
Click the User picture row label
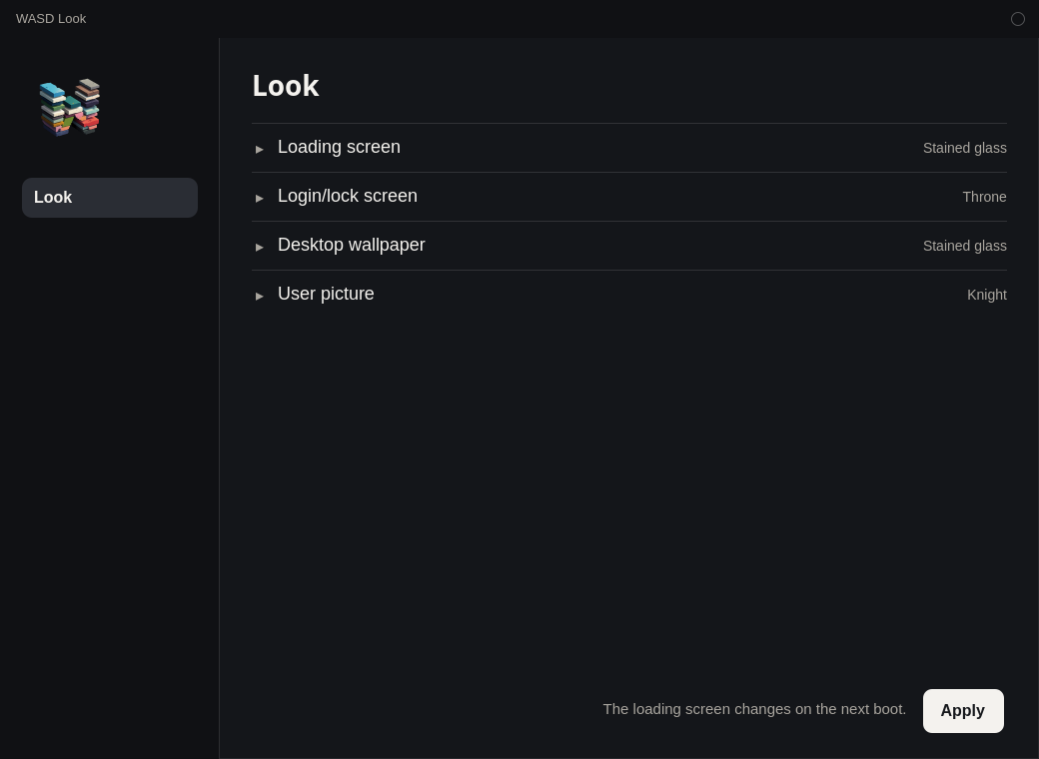(326, 294)
